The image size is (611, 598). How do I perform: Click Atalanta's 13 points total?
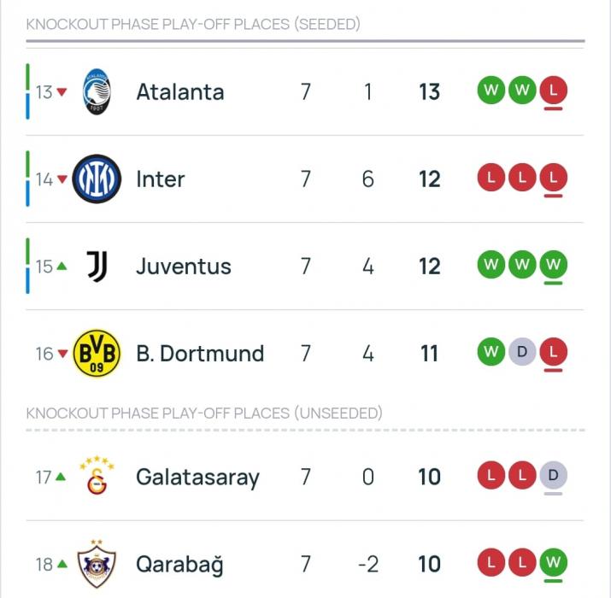click(x=429, y=92)
